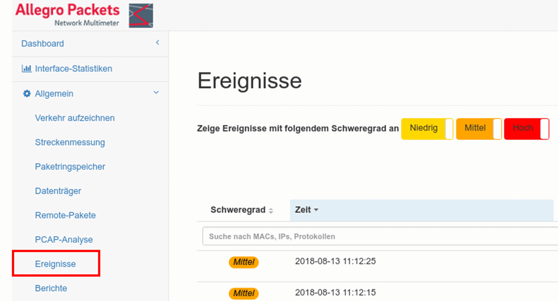
Task: Collapse the Dashboard sidebar chevron
Action: 157,43
